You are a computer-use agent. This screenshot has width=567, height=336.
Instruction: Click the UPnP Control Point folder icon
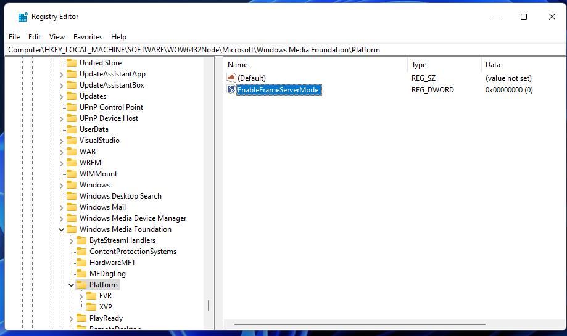(x=72, y=107)
